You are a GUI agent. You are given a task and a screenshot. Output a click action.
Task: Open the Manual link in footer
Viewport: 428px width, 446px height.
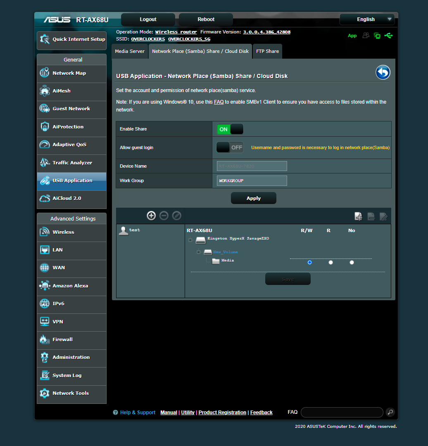coord(169,413)
